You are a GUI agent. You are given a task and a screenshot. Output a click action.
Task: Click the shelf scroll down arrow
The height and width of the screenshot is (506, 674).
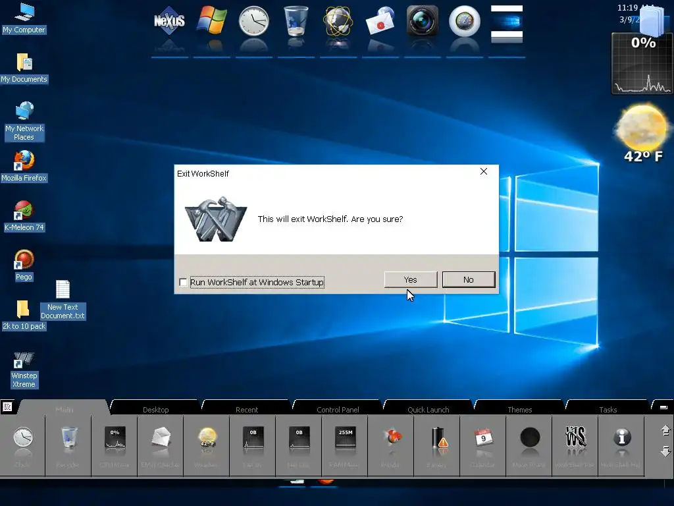tap(665, 451)
